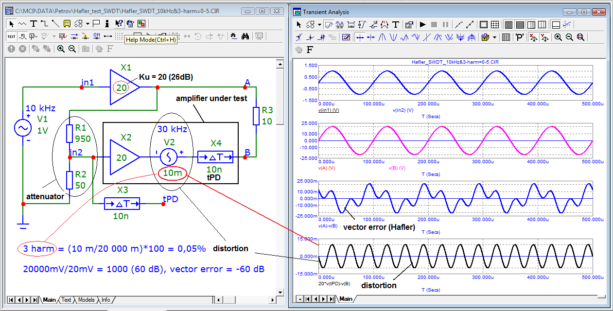This screenshot has width=613, height=311.
Task: Open the graphics shapes dropdown arrow in schematic toolbar
Action: point(88,23)
